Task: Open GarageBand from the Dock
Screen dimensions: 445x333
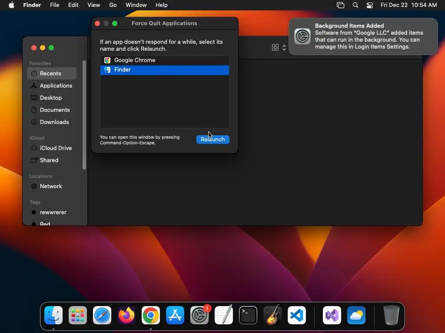Action: pyautogui.click(x=272, y=315)
